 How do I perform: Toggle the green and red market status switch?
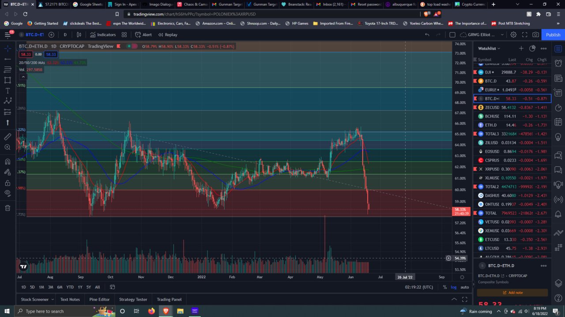(132, 46)
